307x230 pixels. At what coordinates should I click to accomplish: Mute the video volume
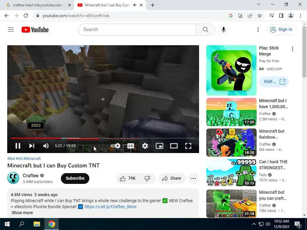coord(46,146)
